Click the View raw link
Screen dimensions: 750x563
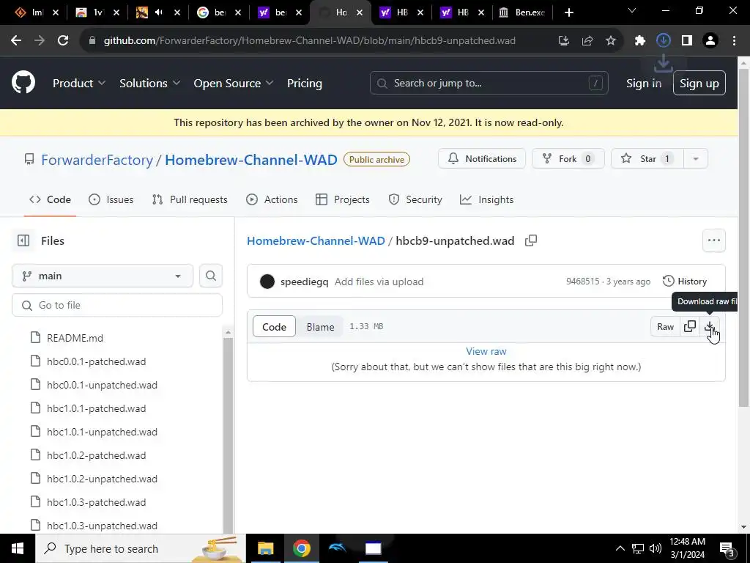point(486,351)
